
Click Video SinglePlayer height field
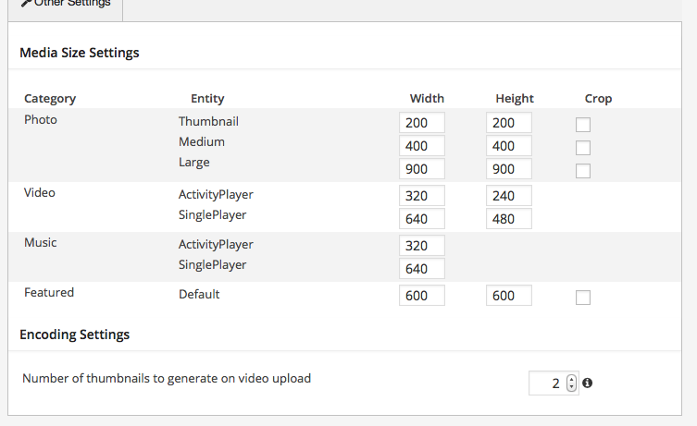coord(508,219)
